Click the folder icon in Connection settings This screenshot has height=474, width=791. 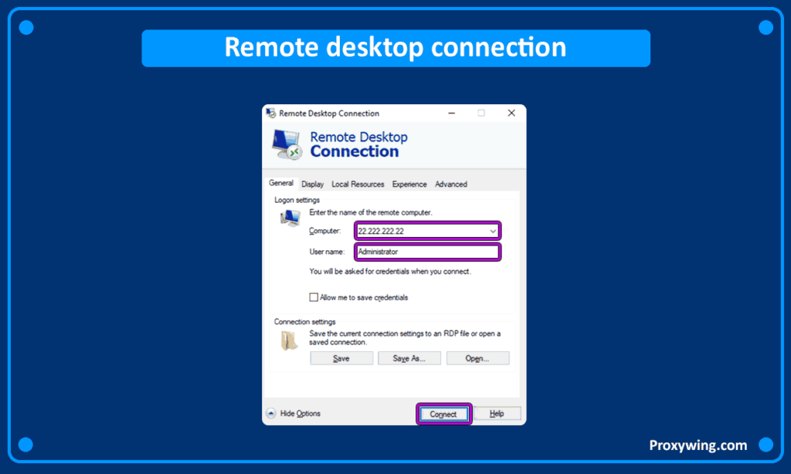click(290, 340)
